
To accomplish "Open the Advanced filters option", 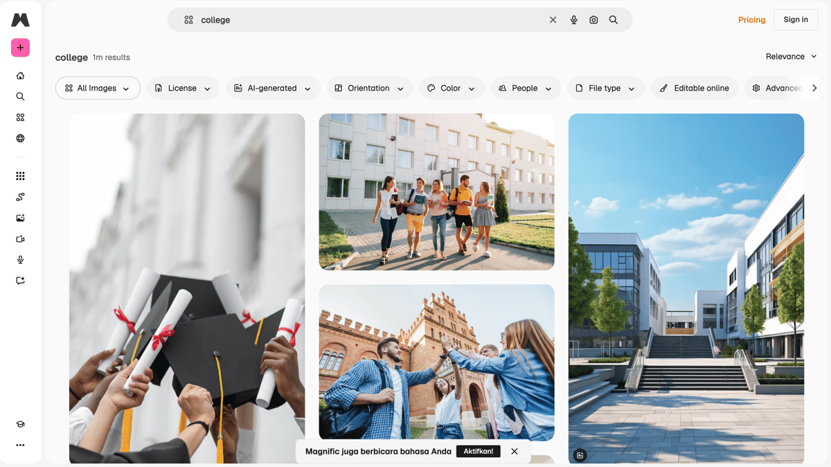I will 777,89.
